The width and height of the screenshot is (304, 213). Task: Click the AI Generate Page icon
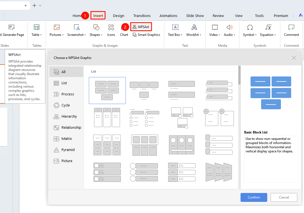(x=11, y=27)
